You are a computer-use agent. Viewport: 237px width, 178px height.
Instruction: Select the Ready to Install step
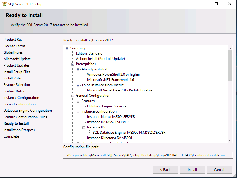(x=16, y=123)
